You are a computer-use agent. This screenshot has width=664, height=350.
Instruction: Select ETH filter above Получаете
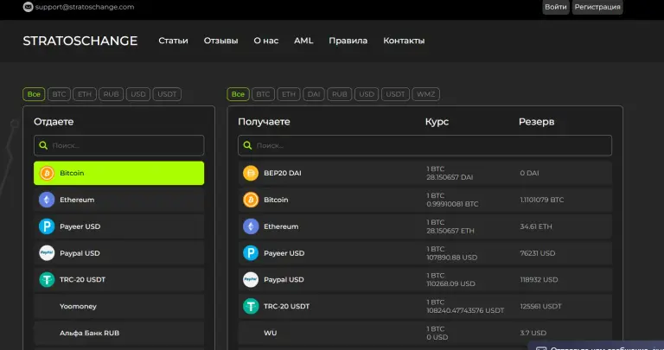point(289,94)
